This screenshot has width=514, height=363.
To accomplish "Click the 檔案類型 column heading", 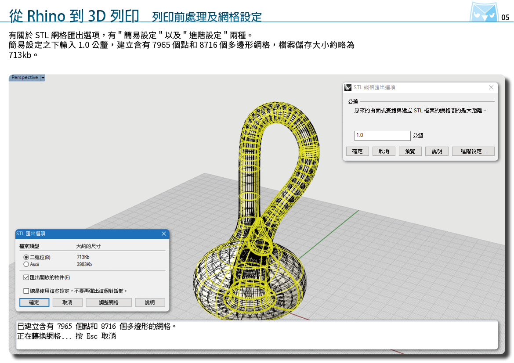I will [29, 246].
